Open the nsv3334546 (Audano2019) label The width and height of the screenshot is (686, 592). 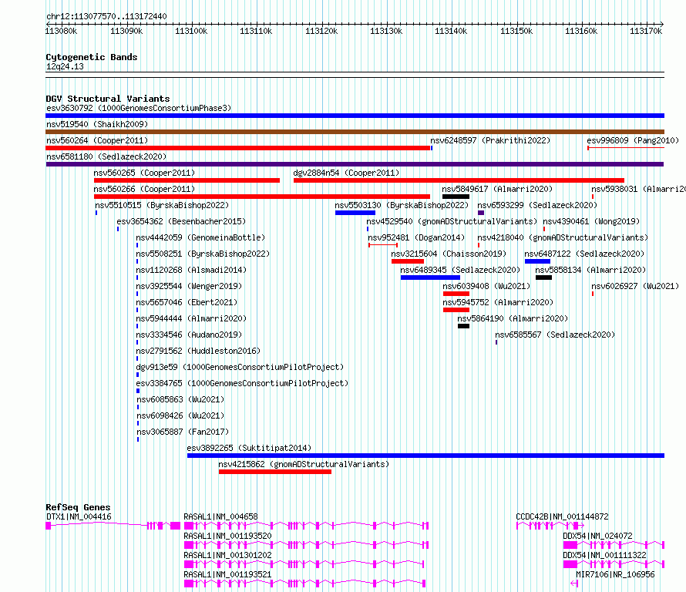[189, 335]
